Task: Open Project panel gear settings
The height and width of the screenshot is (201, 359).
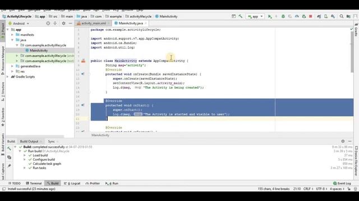Action: click(x=63, y=23)
